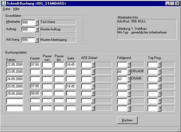This screenshot has width=181, height=132.
Task: Click the 'URLAUB' Fehlgrund description
Action: [137, 71]
